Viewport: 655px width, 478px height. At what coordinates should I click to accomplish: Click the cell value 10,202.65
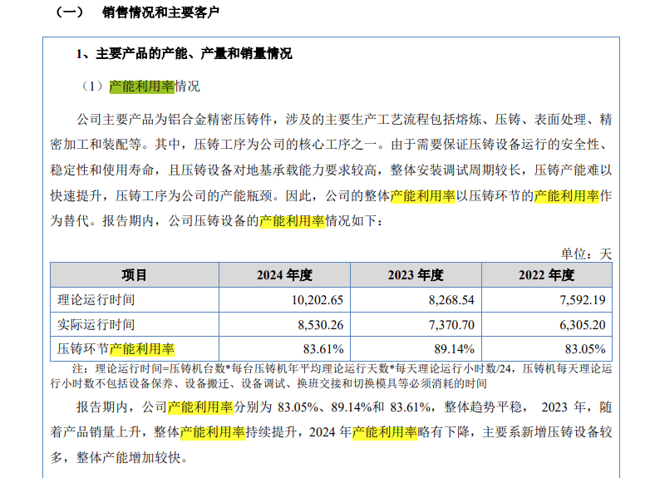(x=314, y=300)
